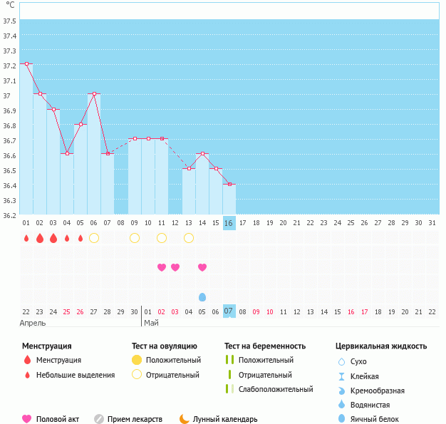Select highlighted cycle day 16 on the axis
The height and width of the screenshot is (424, 446).
(229, 223)
